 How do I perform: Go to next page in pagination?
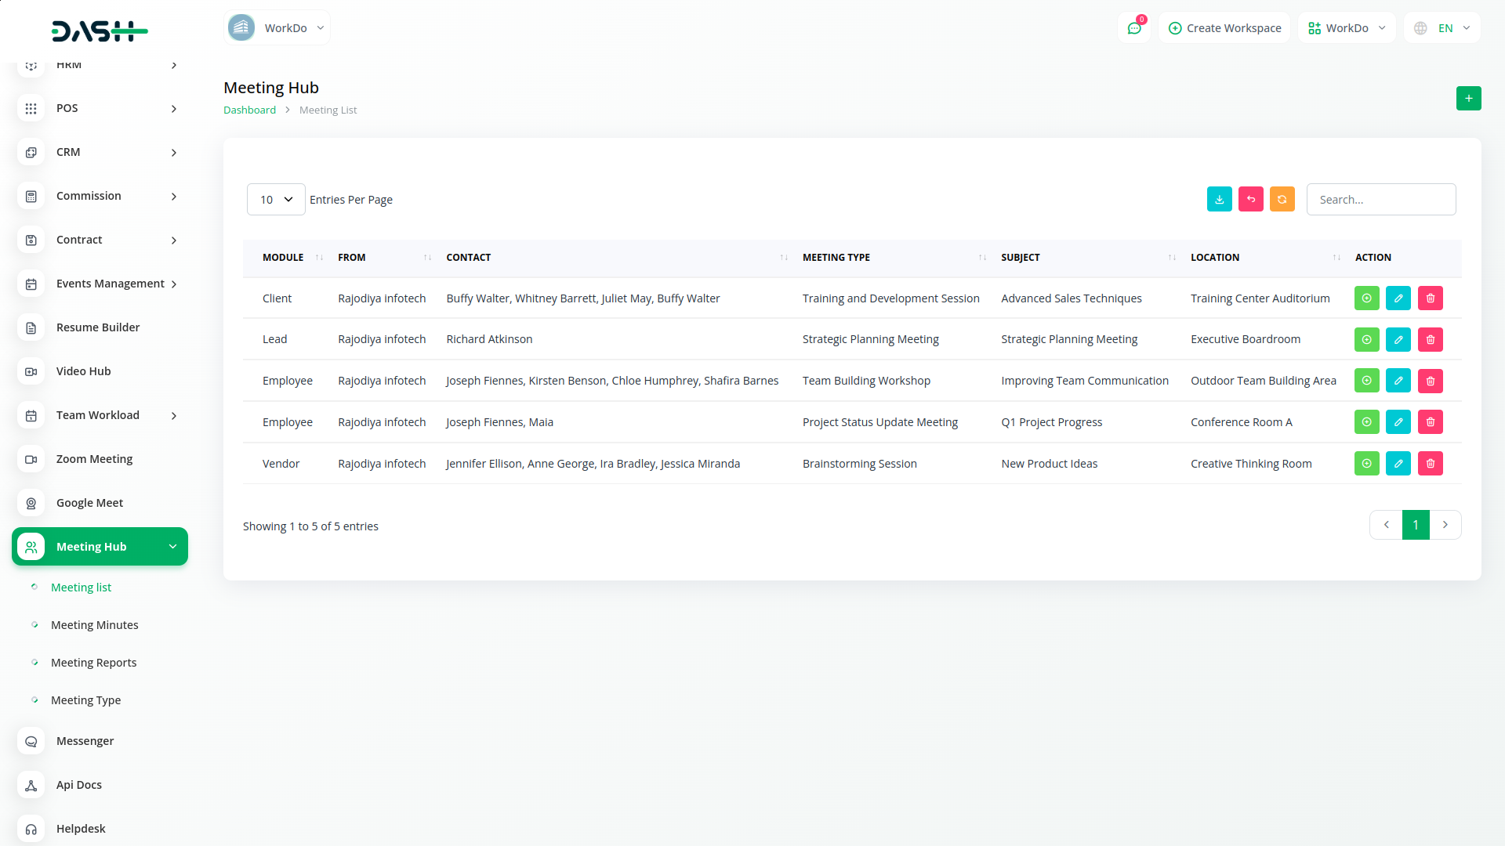point(1445,525)
